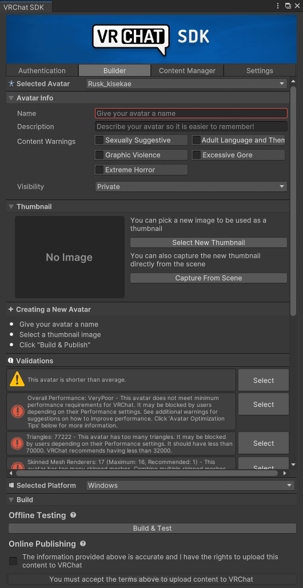Click Select for Triangles error
Image resolution: width=303 pixels, height=588 pixels.
click(x=263, y=443)
